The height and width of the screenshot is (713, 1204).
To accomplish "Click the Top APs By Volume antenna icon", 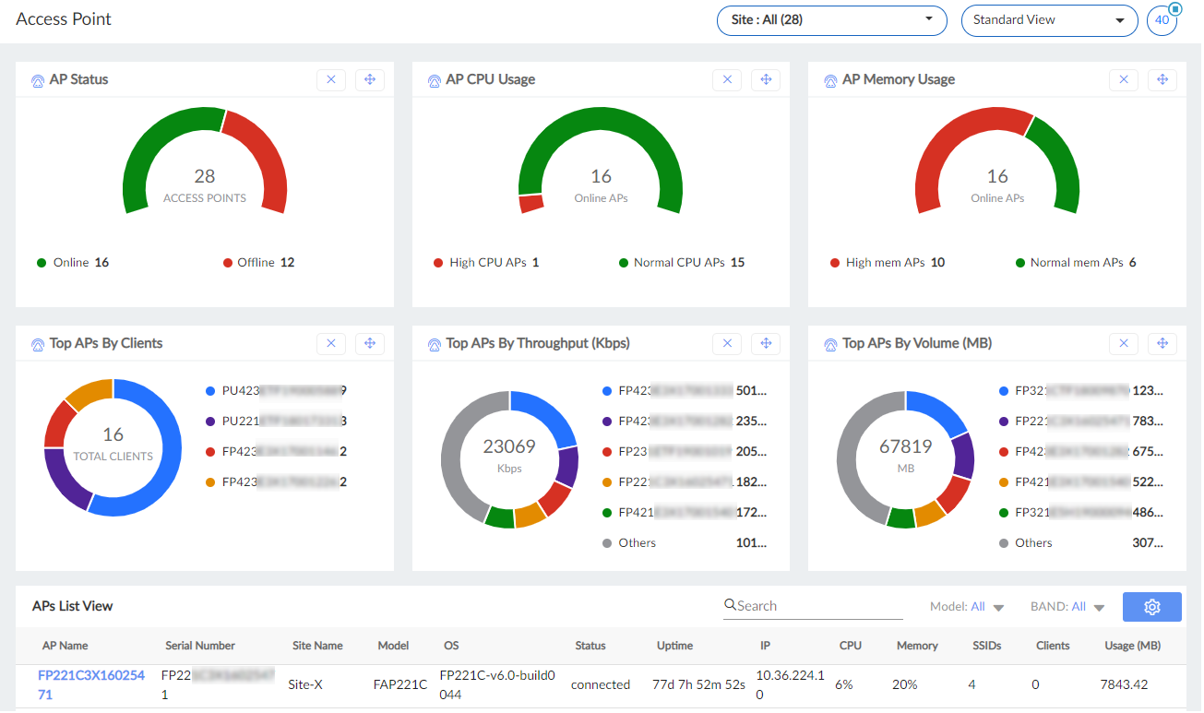I will 829,343.
